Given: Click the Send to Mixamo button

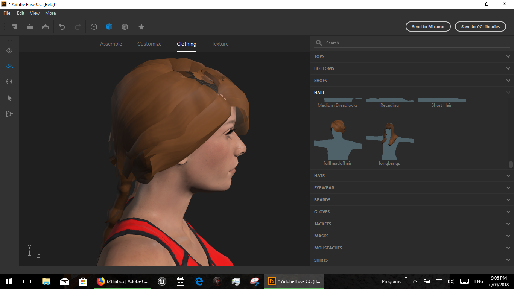Looking at the screenshot, I should (428, 27).
